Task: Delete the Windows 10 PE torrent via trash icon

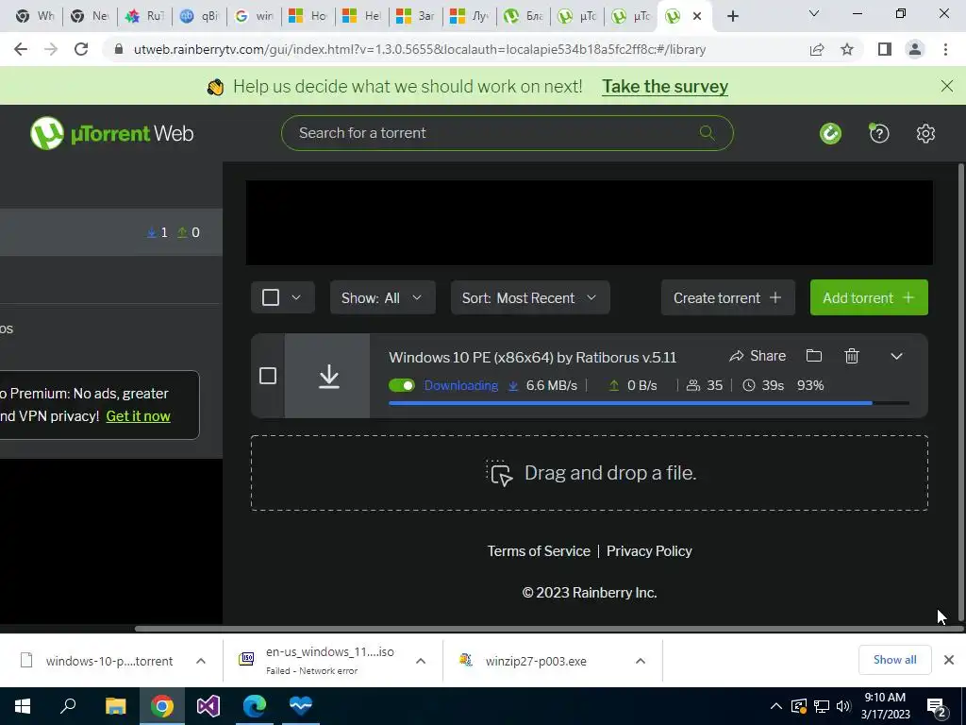Action: click(852, 356)
